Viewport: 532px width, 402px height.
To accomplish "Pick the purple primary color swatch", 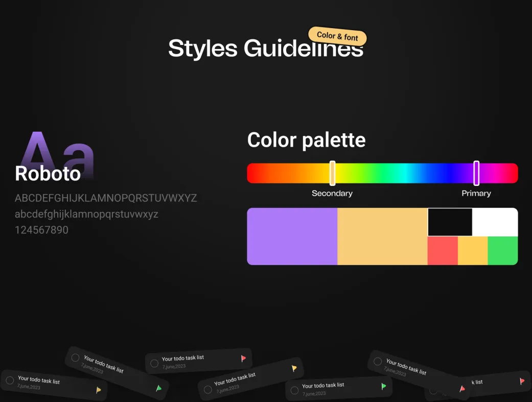I will 292,237.
